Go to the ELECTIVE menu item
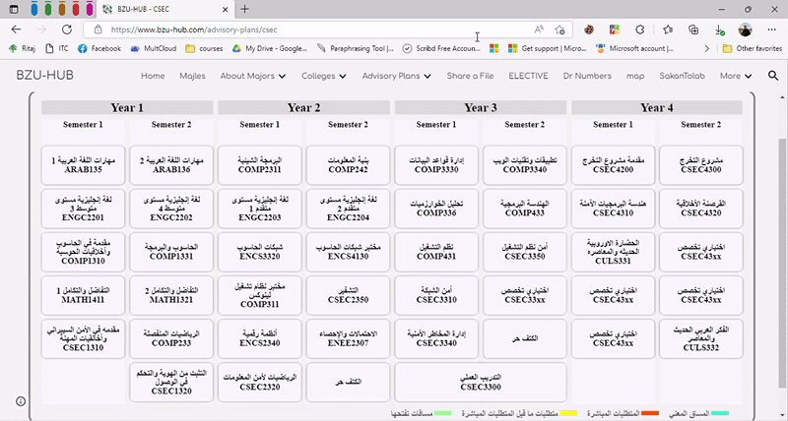 coord(528,76)
